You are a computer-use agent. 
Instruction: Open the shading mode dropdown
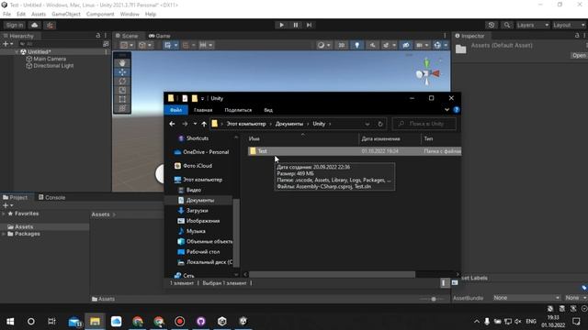(323, 45)
